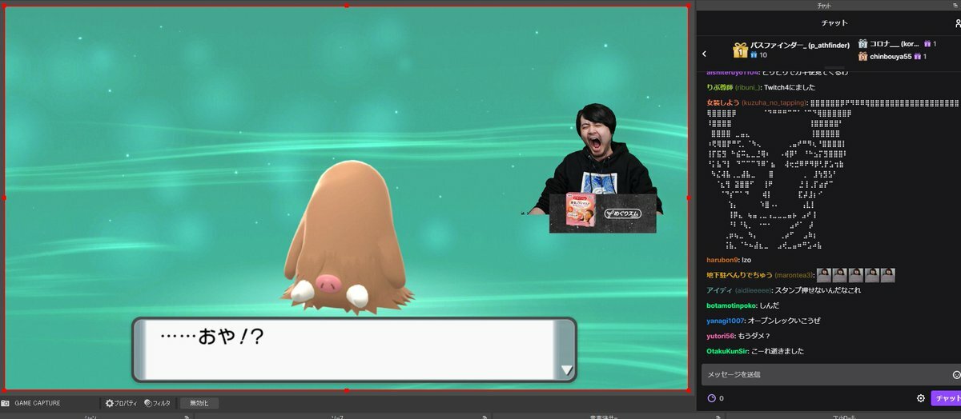Click username botamotinpoko in chat
This screenshot has height=419, width=961.
coord(731,305)
